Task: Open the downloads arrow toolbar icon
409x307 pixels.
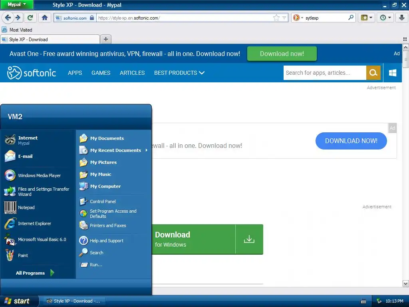Action: click(x=402, y=18)
